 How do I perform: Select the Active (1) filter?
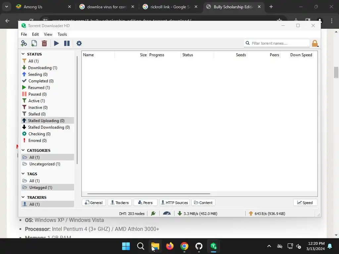pyautogui.click(x=48, y=101)
